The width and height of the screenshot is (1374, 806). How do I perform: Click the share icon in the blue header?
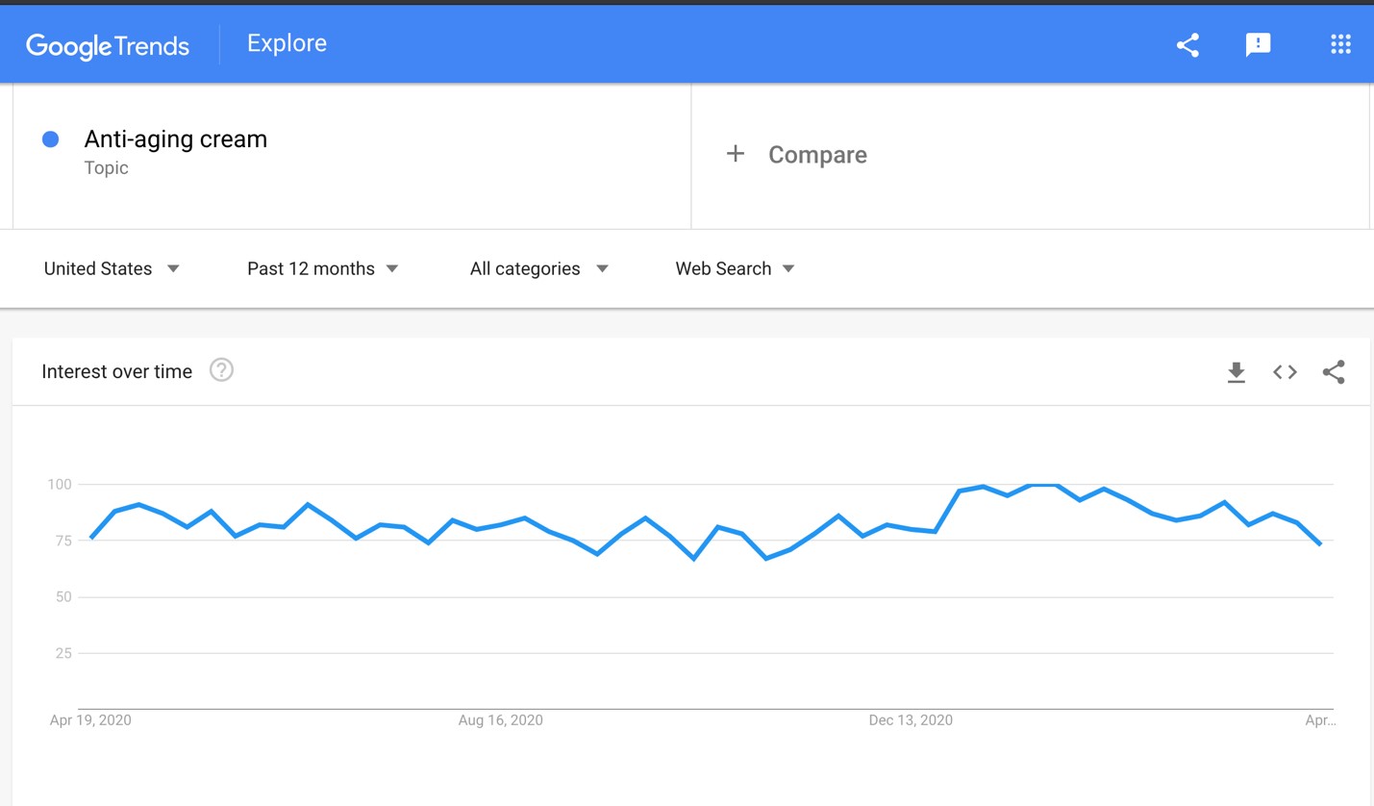pos(1187,45)
